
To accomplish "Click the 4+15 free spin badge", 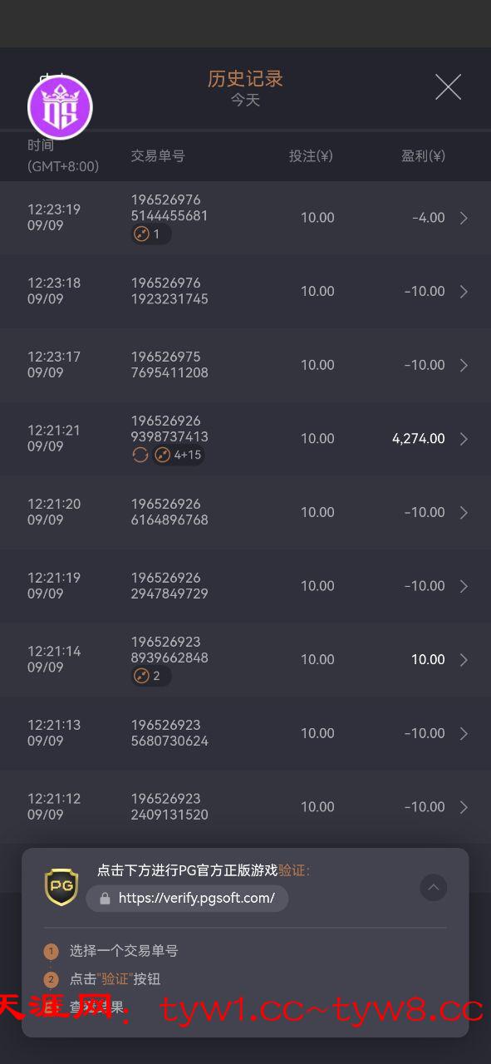I will (x=178, y=455).
